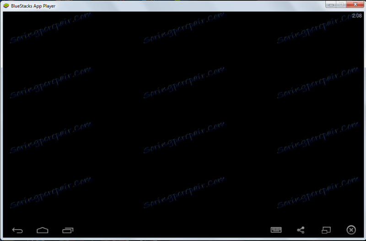
Task: Toggle full screen mode icon
Action: [326, 230]
